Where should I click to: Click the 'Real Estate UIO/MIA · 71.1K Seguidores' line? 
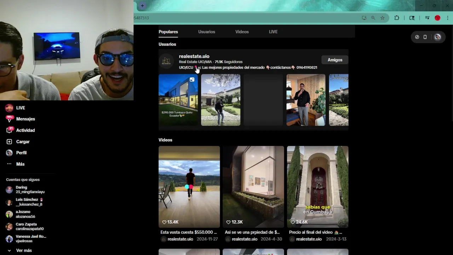coord(211,62)
